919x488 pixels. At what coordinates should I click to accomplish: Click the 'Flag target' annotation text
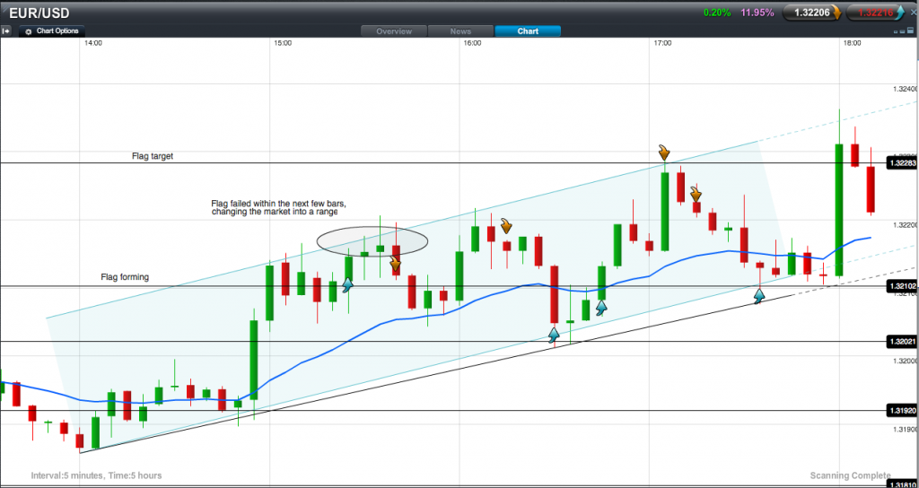tap(153, 156)
